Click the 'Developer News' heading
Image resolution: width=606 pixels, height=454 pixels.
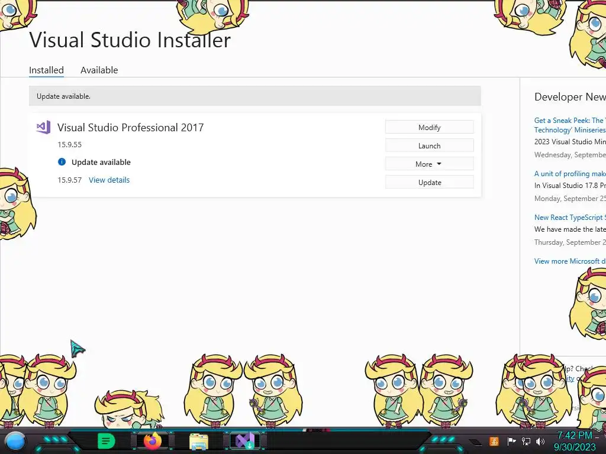coord(570,96)
